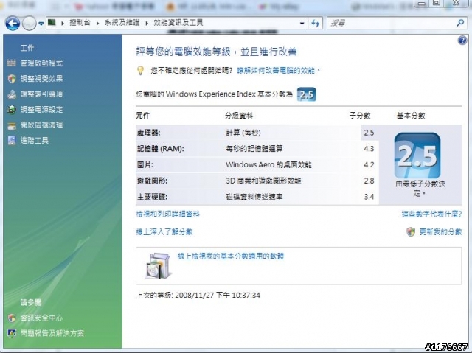Open 開啟磁碟清理 task link
Image resolution: width=472 pixels, height=353 pixels.
click(x=41, y=125)
